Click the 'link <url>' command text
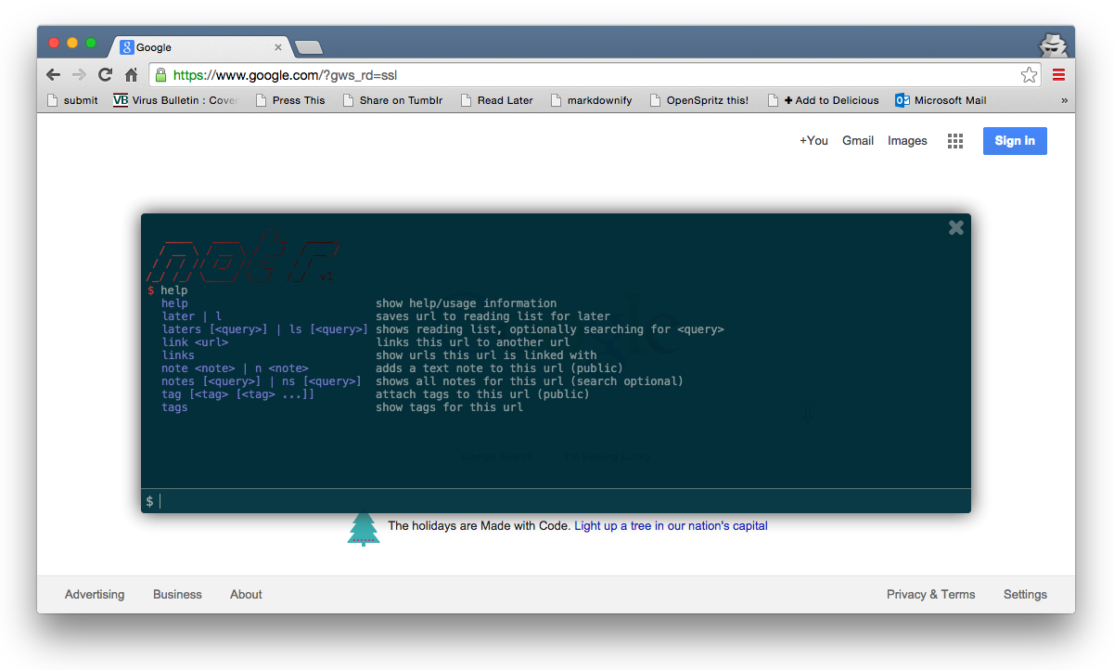 [195, 342]
